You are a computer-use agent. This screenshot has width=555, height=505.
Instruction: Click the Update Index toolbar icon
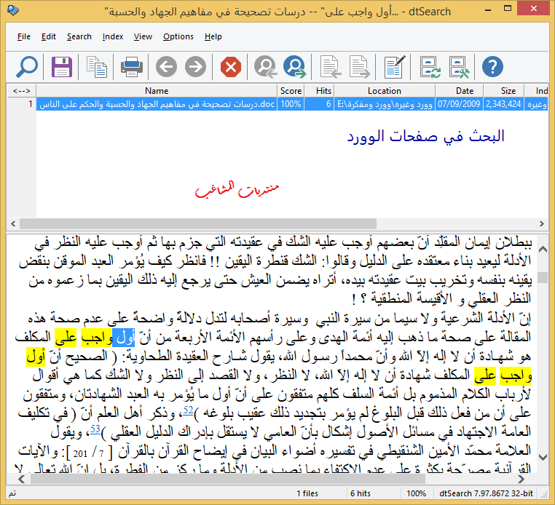click(x=430, y=68)
